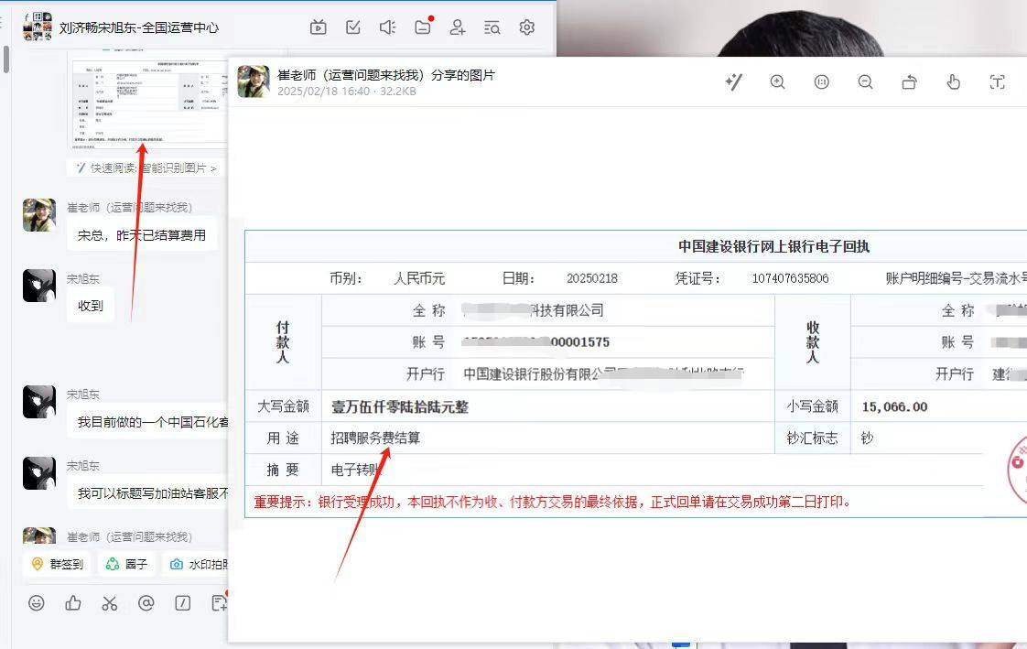Open the slash command icon

pyautogui.click(x=183, y=603)
